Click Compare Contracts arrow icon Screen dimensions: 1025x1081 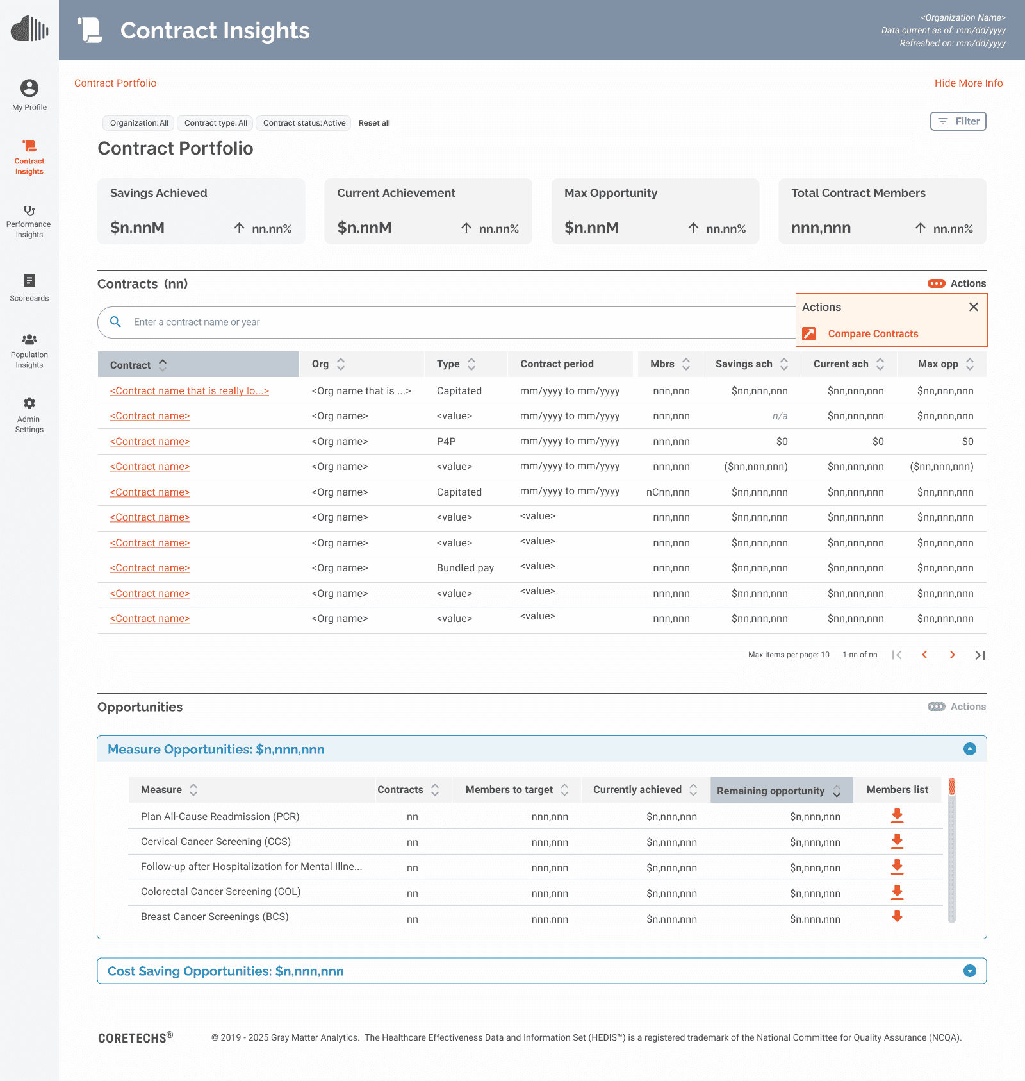coord(809,334)
